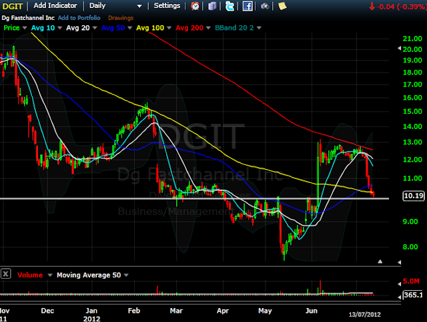The width and height of the screenshot is (427, 322).
Task: Click the Moving Average 50 label
Action: 89,275
